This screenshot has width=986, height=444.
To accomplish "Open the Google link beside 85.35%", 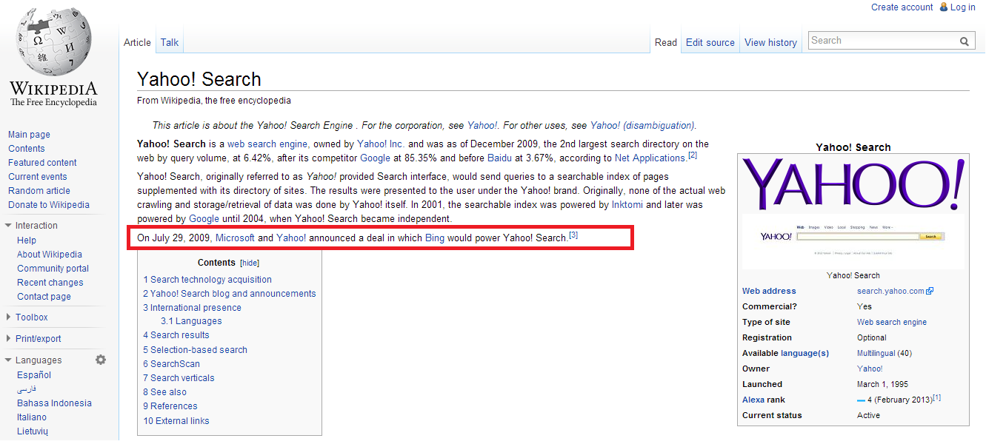I will tap(375, 158).
